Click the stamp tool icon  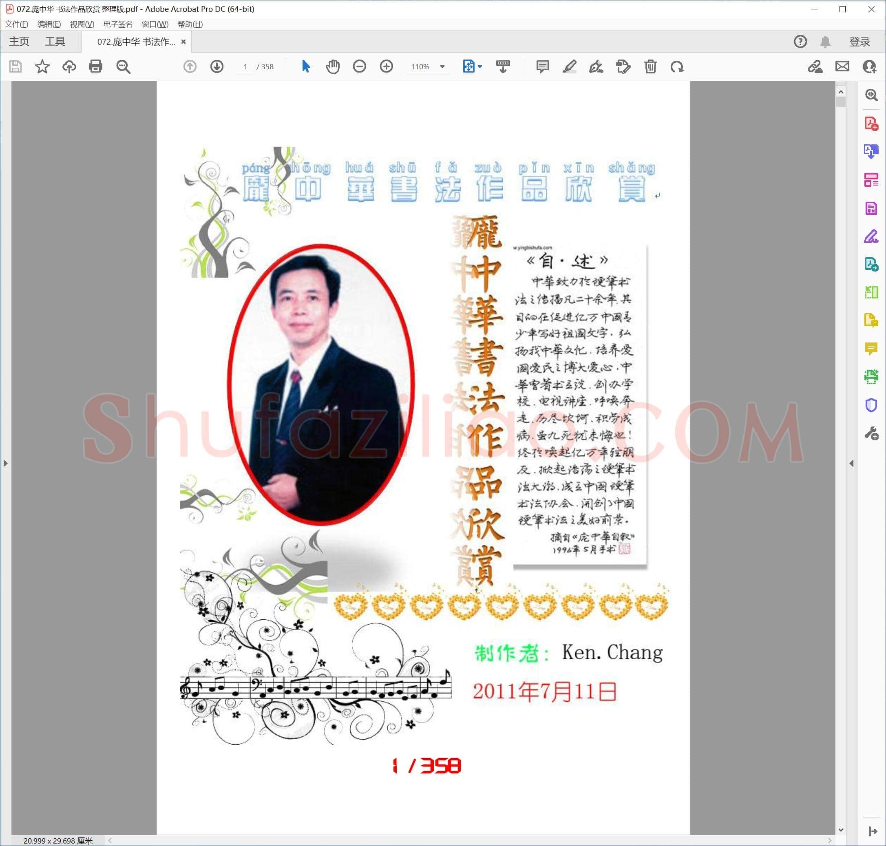(x=623, y=67)
